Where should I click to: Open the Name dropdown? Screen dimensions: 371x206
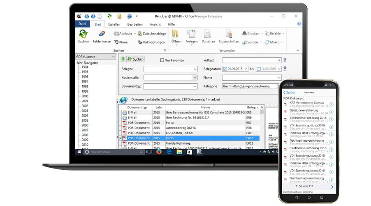pyautogui.click(x=279, y=78)
